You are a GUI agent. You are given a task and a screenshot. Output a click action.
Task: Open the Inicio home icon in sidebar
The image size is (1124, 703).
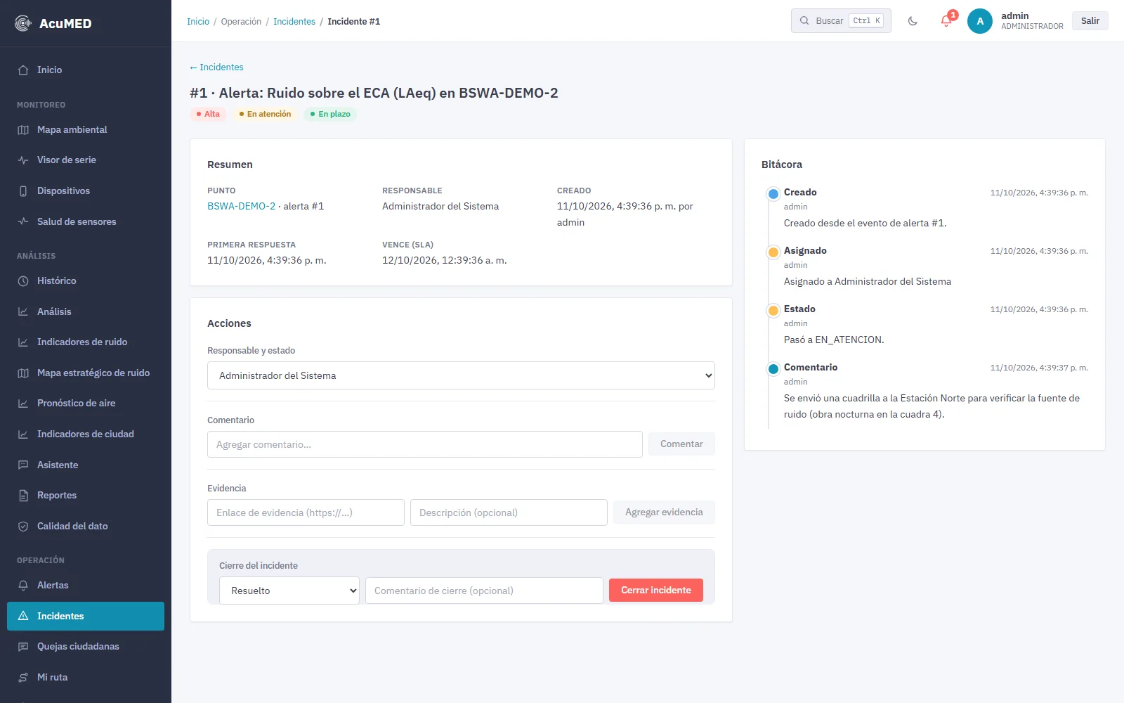pos(23,70)
